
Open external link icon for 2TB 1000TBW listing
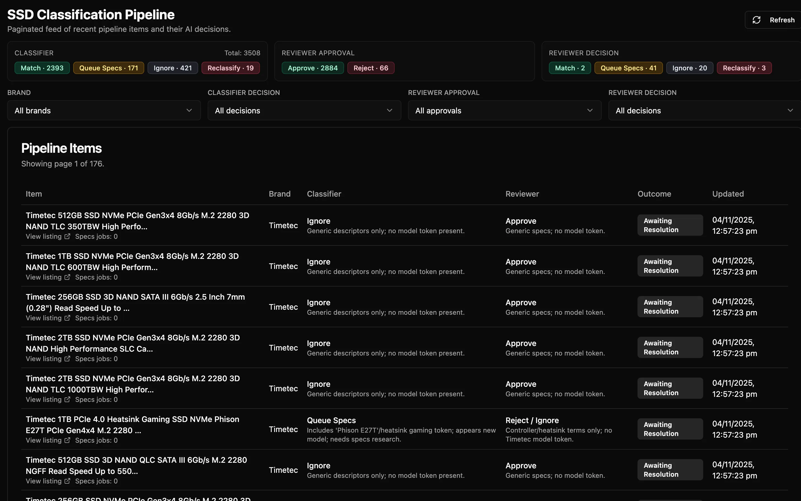(67, 400)
